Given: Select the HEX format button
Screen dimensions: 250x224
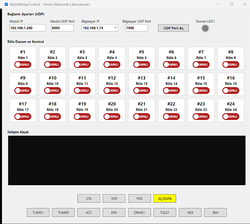Looking at the screenshot, I should 190,213.
